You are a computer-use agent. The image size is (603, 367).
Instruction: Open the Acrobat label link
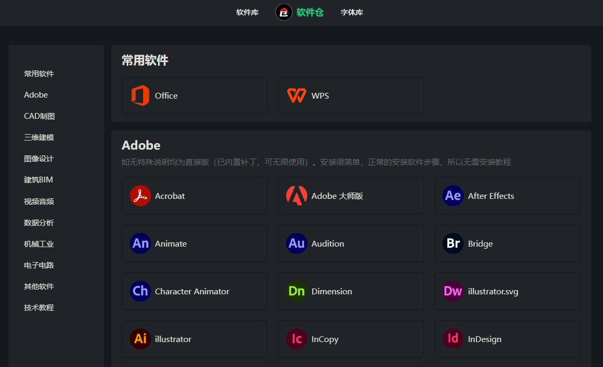pyautogui.click(x=170, y=196)
